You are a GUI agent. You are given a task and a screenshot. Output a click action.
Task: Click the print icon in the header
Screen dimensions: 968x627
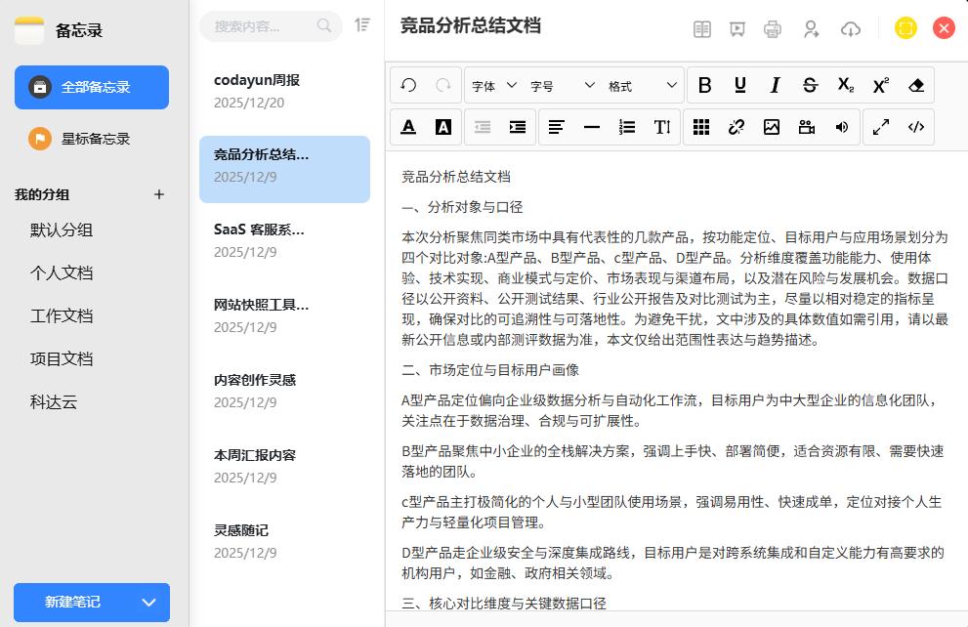(x=772, y=28)
